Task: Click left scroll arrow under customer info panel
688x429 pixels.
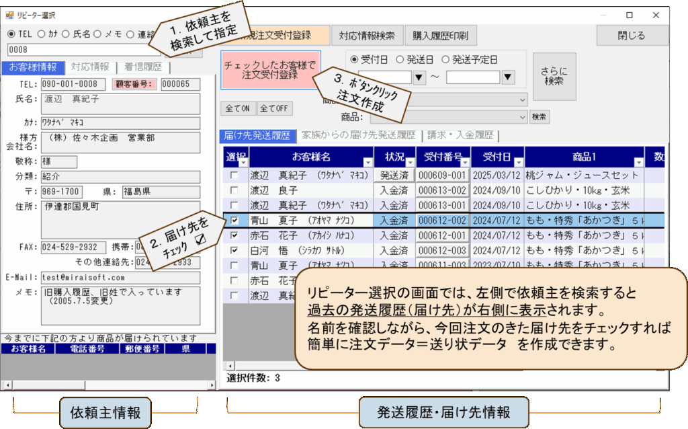Action: (x=7, y=385)
